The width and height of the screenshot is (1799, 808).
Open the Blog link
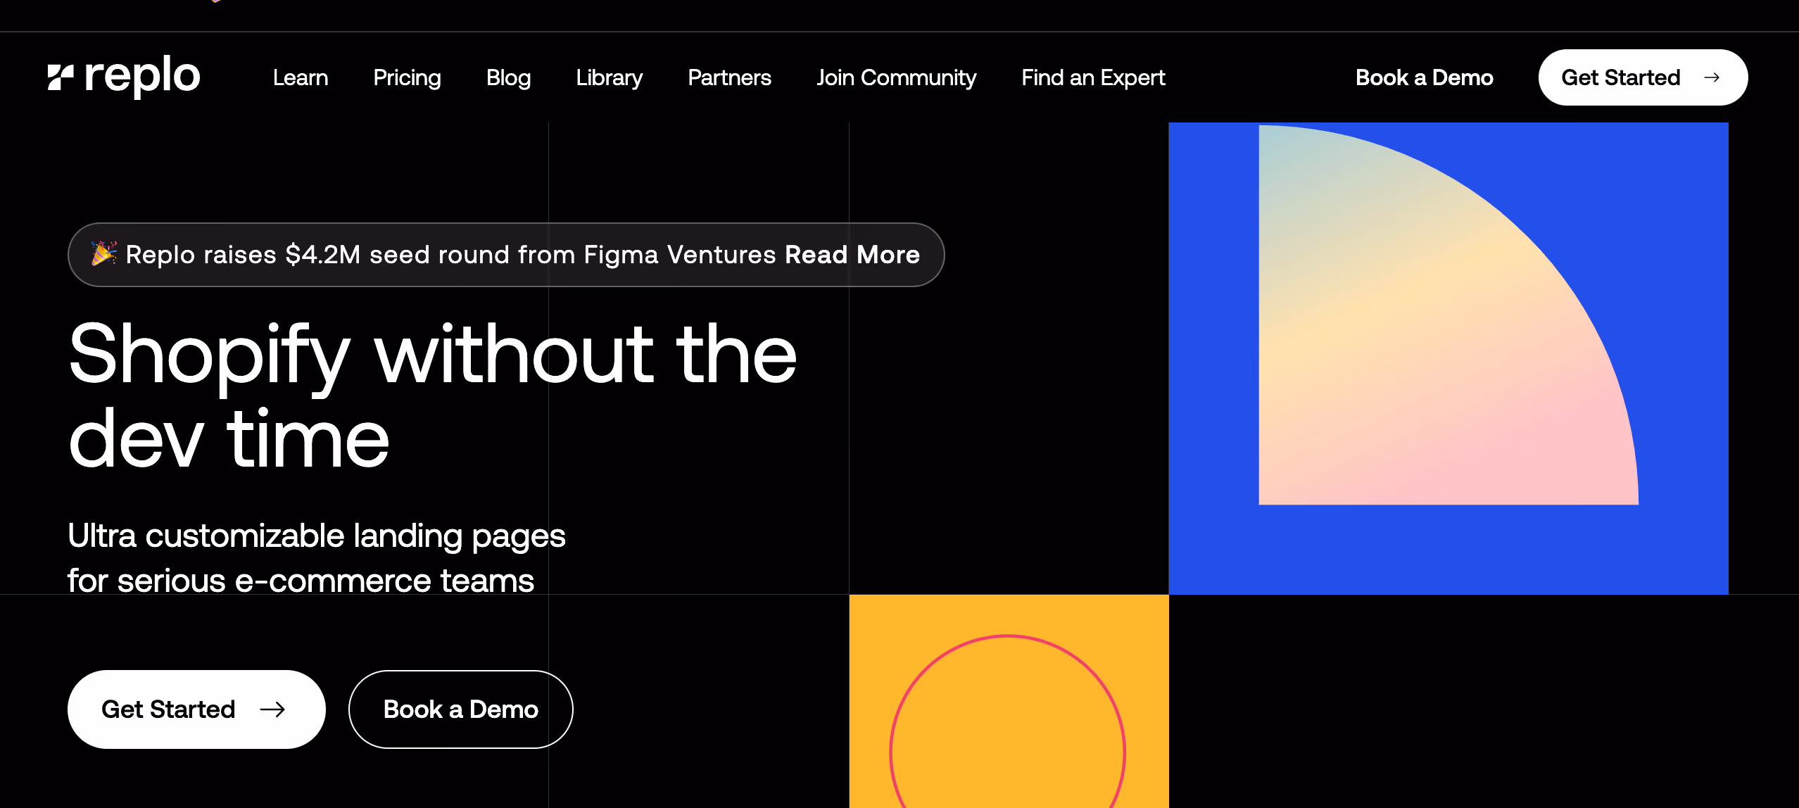(508, 77)
